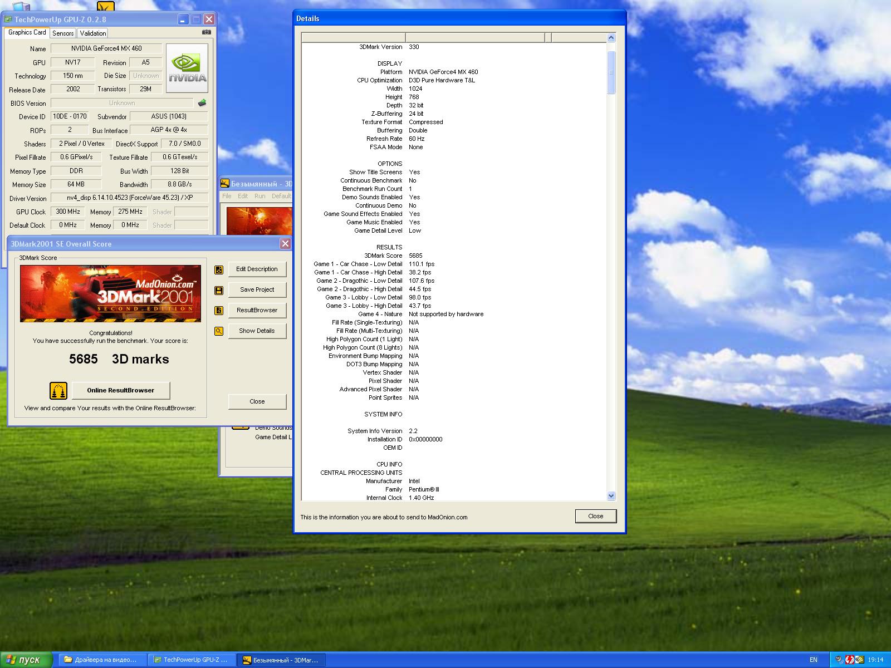Click the Online ResultBrowser yellow icon
Screen dimensions: 891x668
coord(58,390)
